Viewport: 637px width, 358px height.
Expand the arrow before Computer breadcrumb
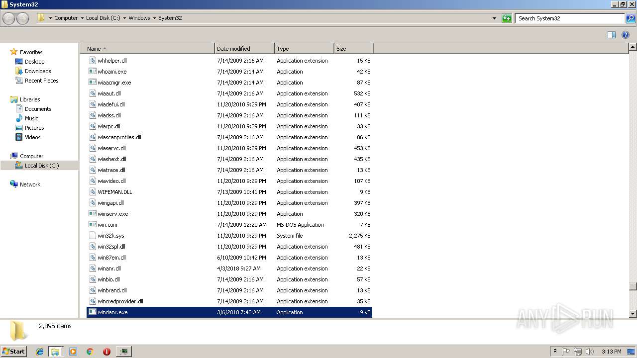(50, 18)
